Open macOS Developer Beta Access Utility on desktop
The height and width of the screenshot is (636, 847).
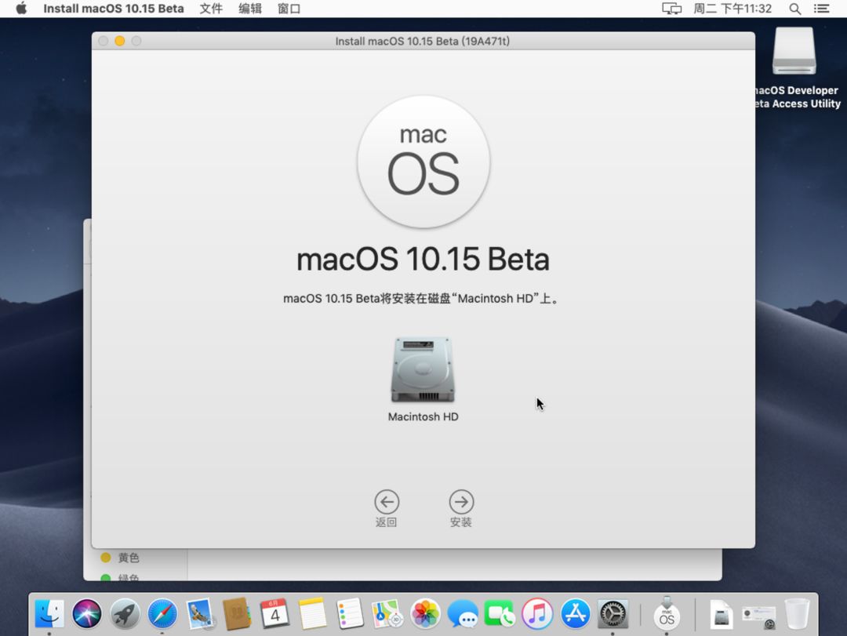coord(794,51)
